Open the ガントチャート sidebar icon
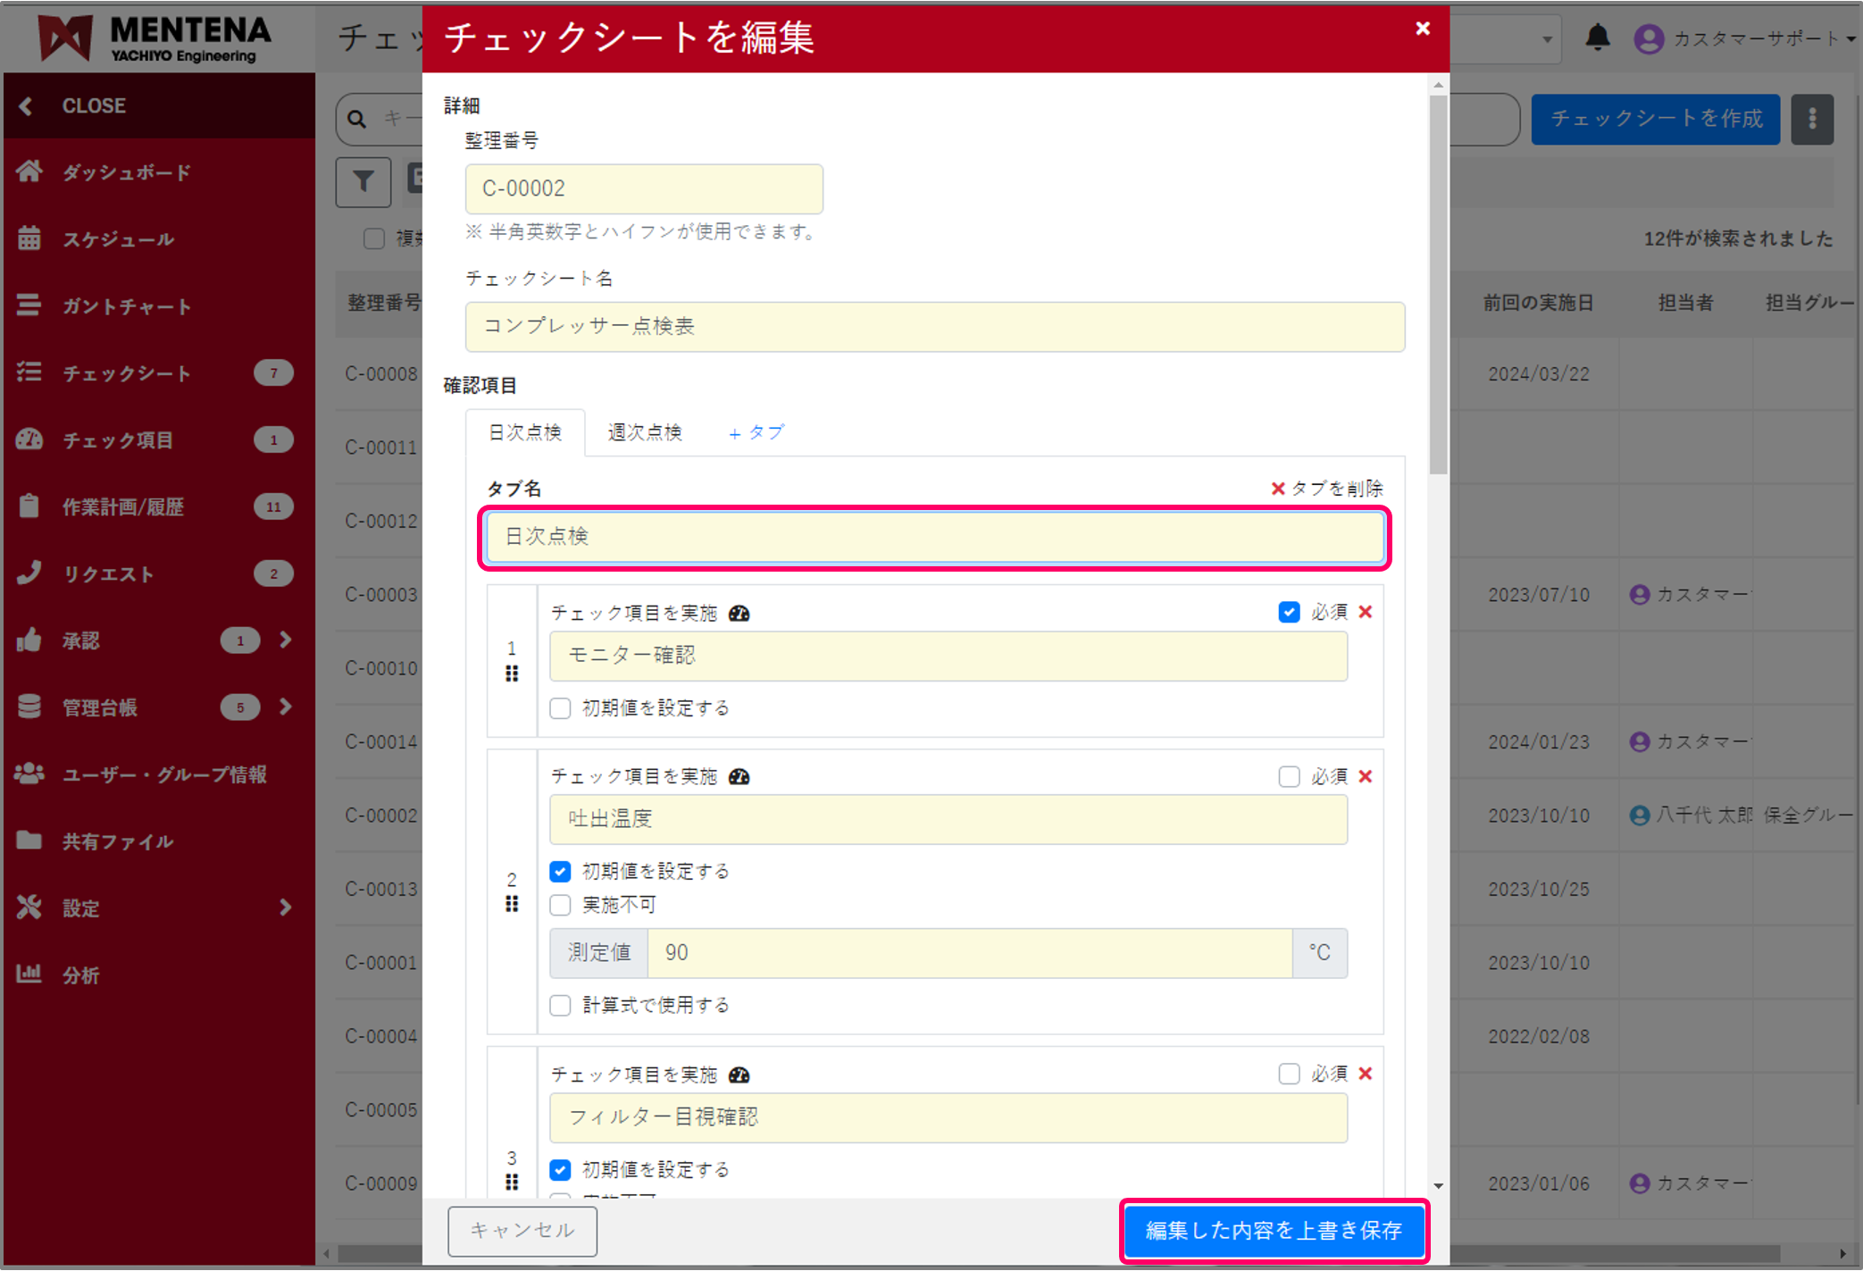1863x1271 pixels. (x=29, y=305)
